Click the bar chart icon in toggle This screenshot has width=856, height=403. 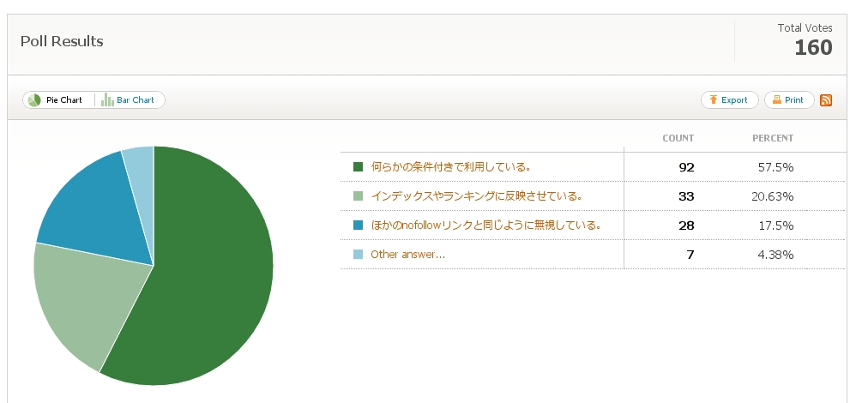click(x=107, y=100)
